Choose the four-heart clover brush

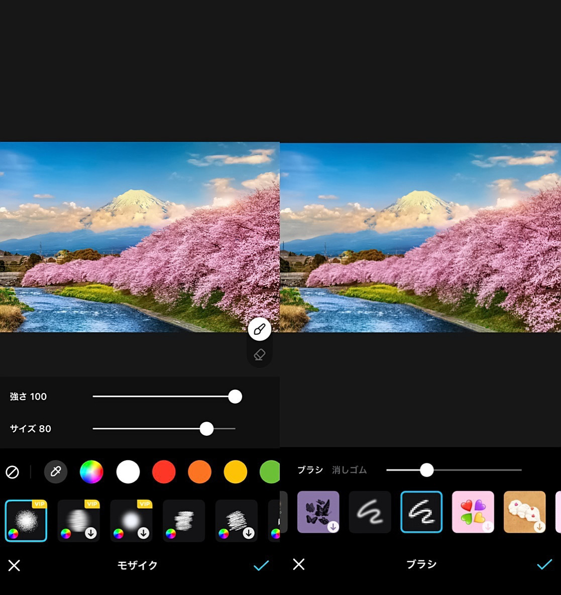pyautogui.click(x=473, y=512)
